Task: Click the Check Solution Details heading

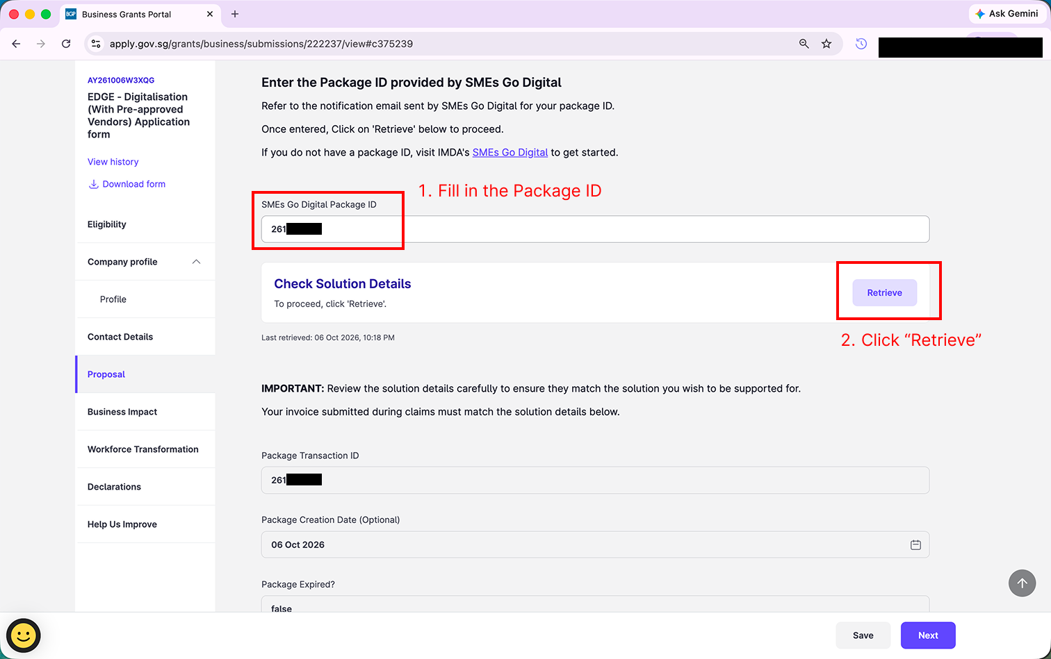Action: 343,283
